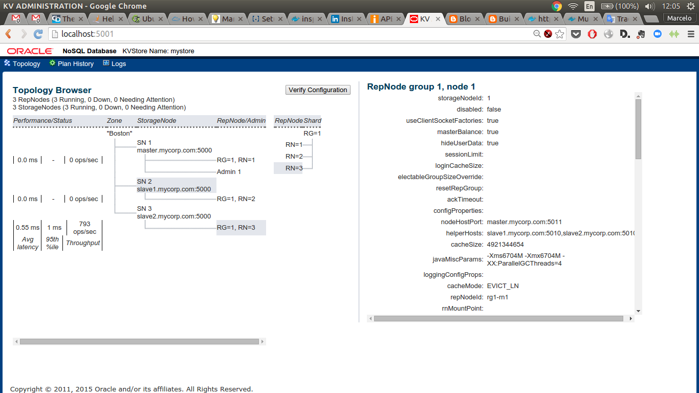Open the Pocket extension

pyautogui.click(x=576, y=34)
